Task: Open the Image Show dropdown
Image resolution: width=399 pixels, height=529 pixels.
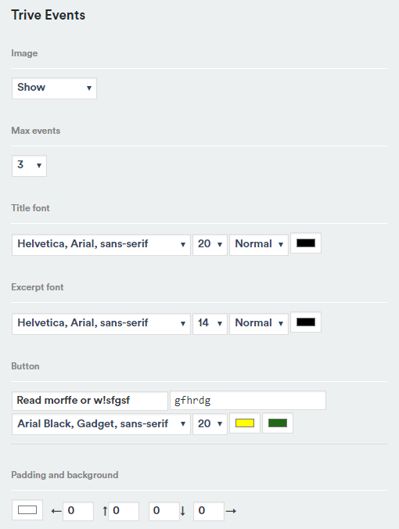Action: [x=54, y=88]
